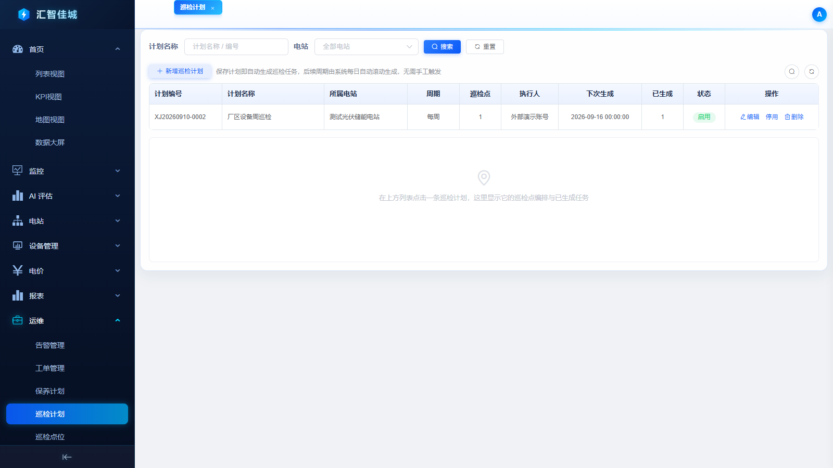
Task: Click the 设备管理 device icon
Action: [18, 245]
